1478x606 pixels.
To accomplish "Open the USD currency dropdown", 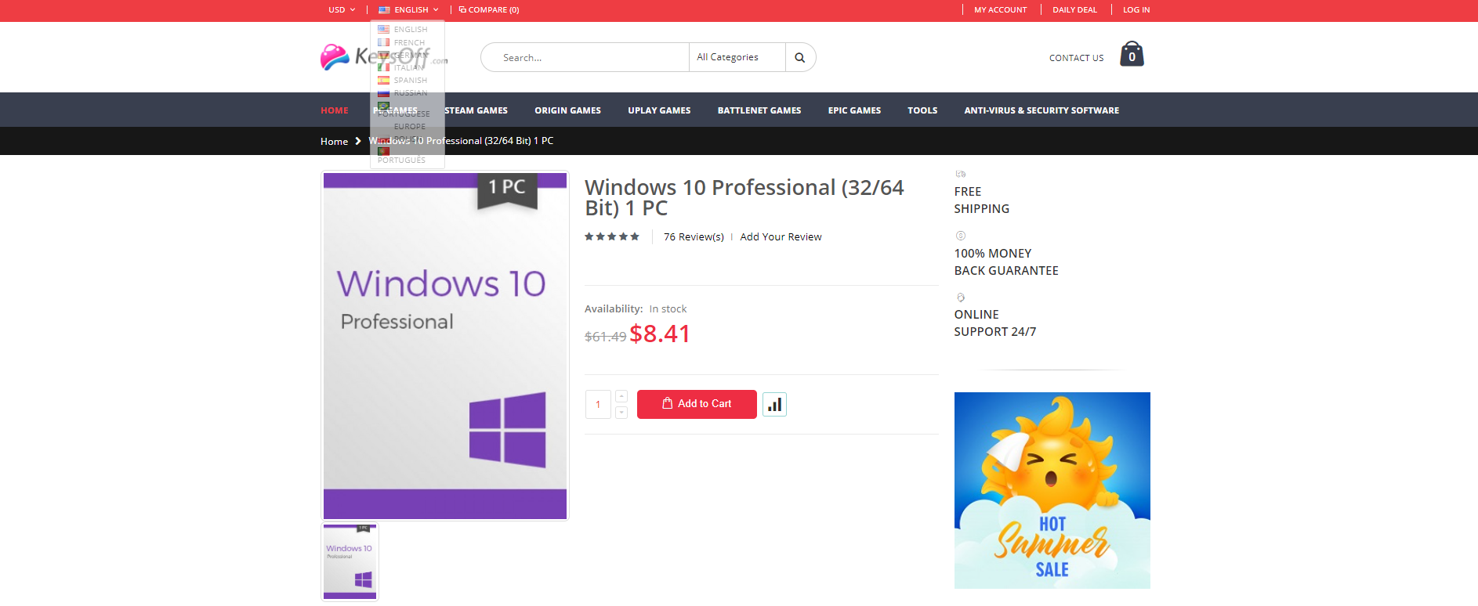I will coord(342,10).
